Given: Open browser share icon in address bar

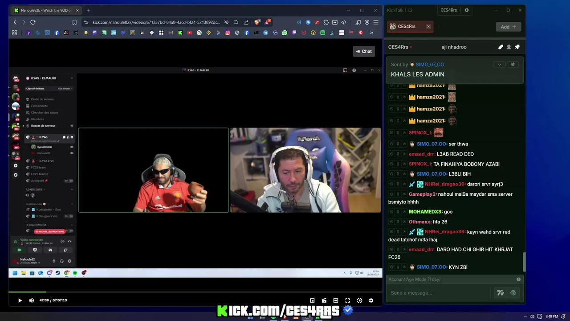Looking at the screenshot, I should (x=246, y=22).
